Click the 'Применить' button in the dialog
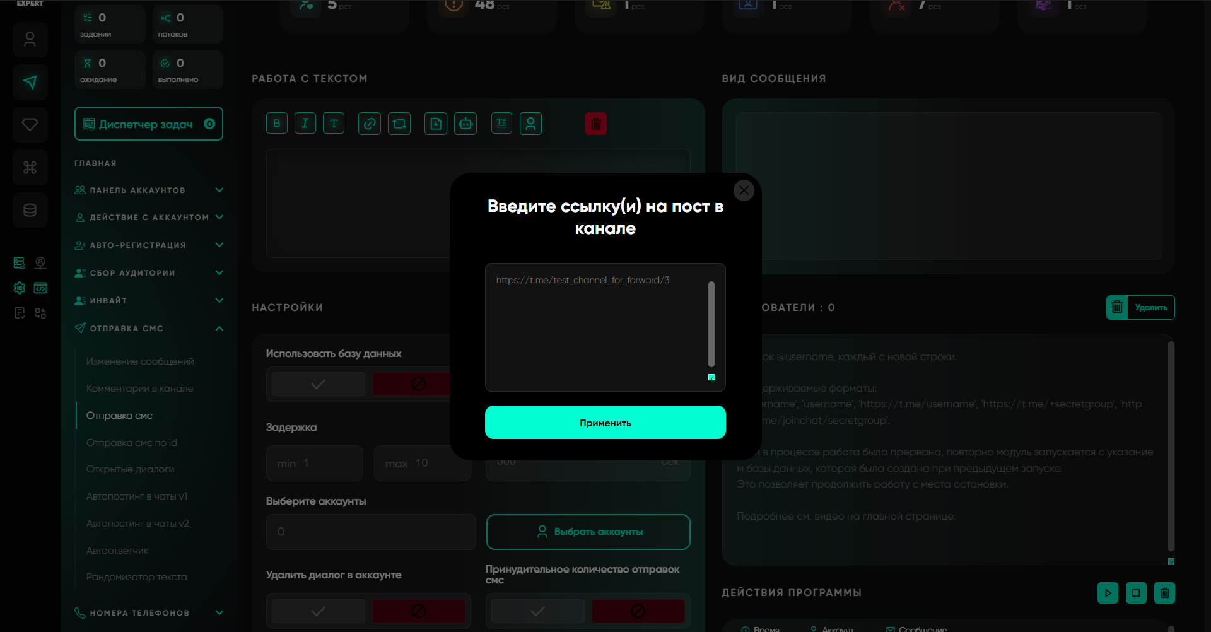The width and height of the screenshot is (1211, 632). 605,423
